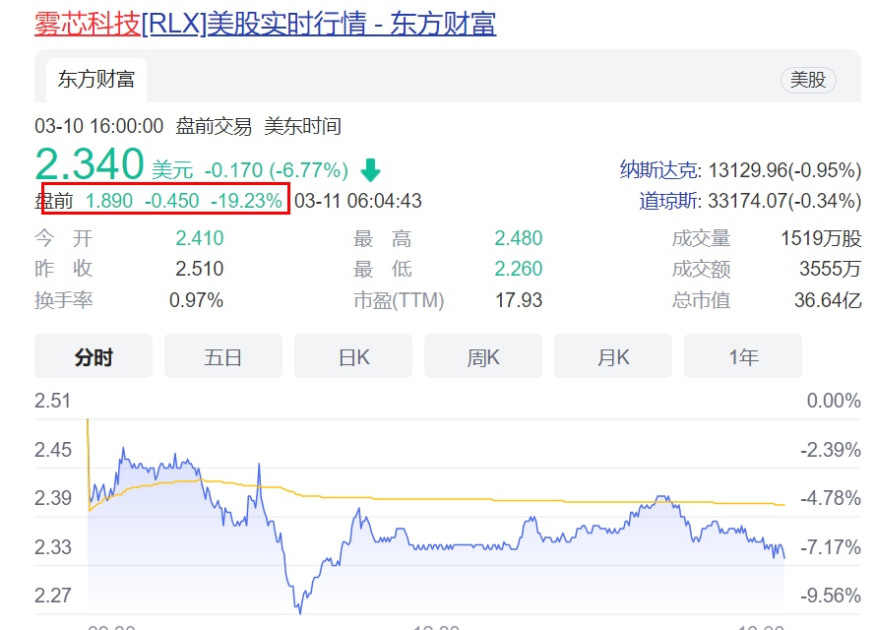Click the 总市值 value 36.64亿

[828, 300]
